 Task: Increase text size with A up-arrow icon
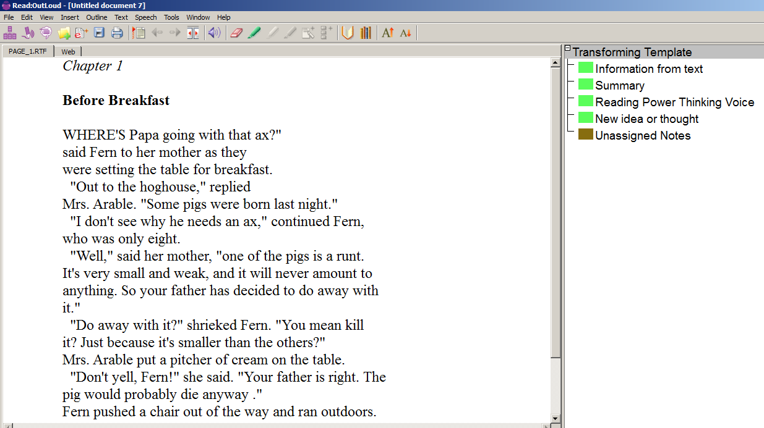pyautogui.click(x=388, y=33)
